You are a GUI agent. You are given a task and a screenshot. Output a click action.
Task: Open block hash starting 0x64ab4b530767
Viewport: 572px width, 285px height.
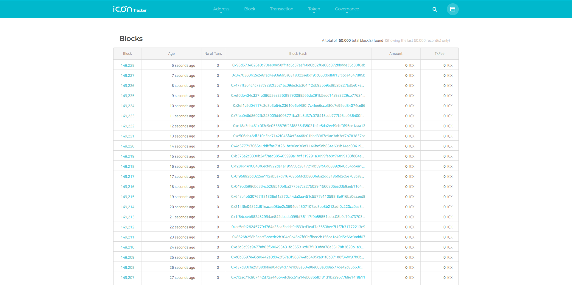pyautogui.click(x=298, y=196)
